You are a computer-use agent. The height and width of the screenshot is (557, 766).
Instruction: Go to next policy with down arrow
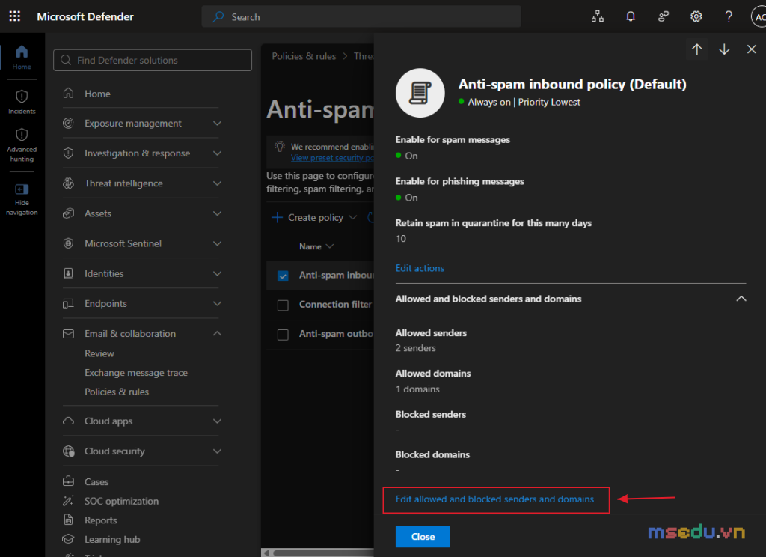point(724,49)
